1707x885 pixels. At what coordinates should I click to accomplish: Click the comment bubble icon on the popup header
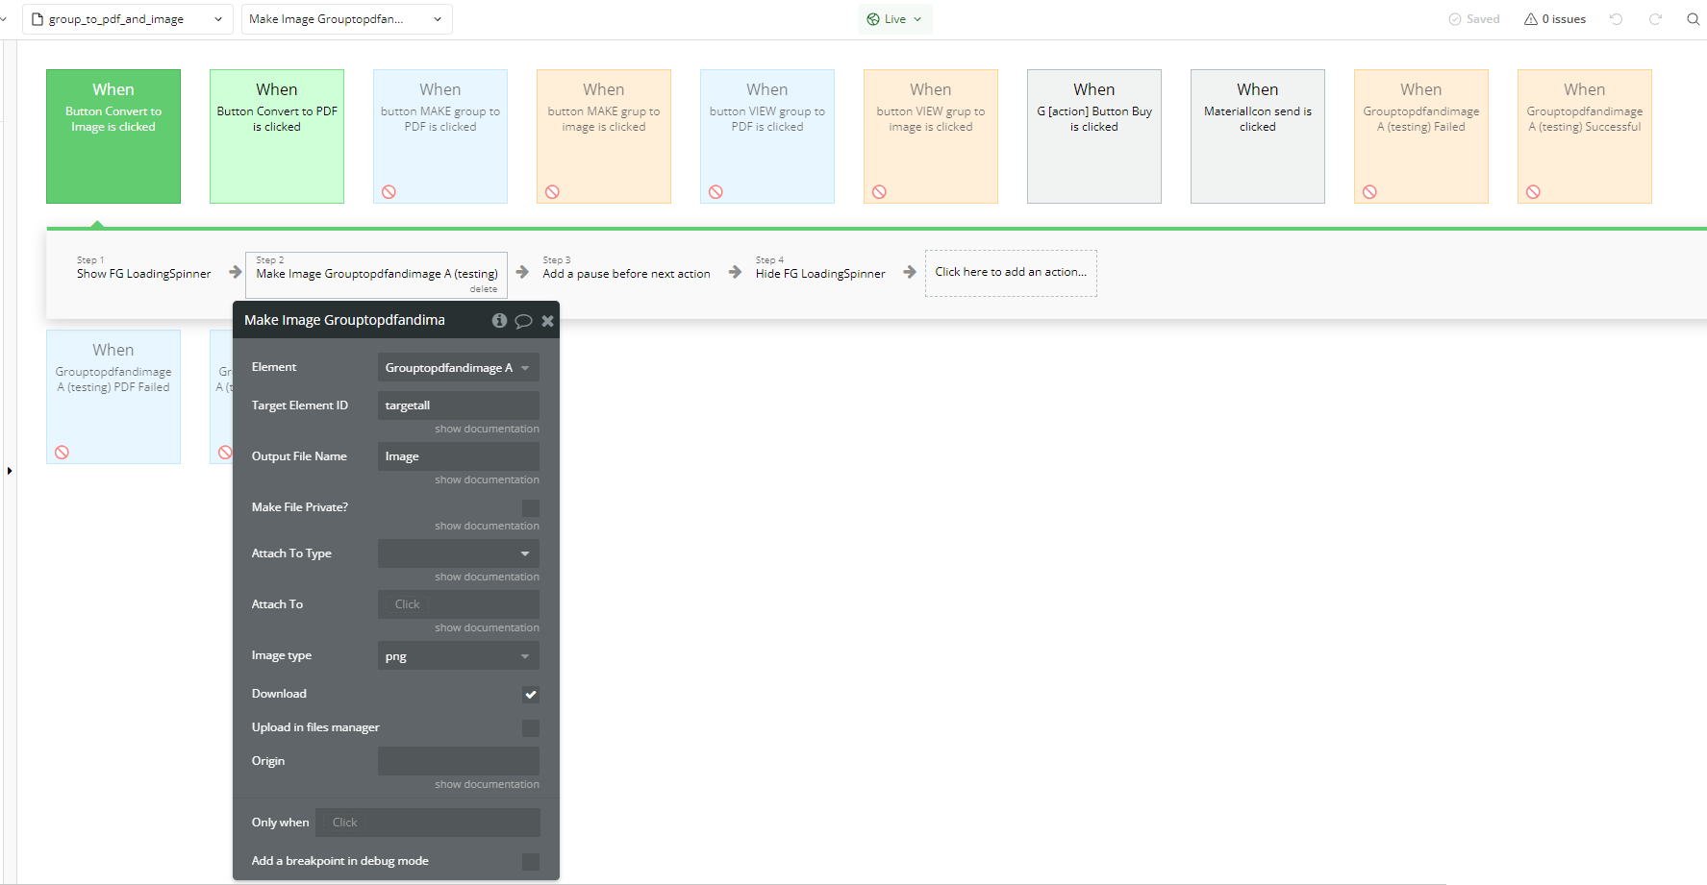click(524, 320)
